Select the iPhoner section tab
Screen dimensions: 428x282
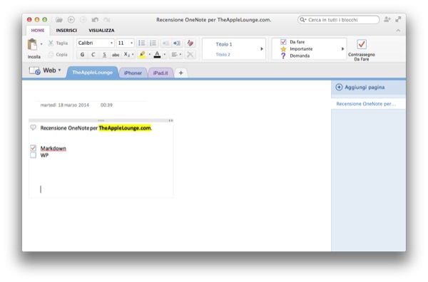[x=133, y=73]
